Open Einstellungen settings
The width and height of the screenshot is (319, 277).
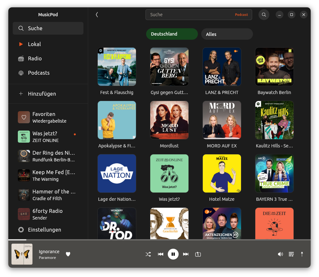point(48,230)
